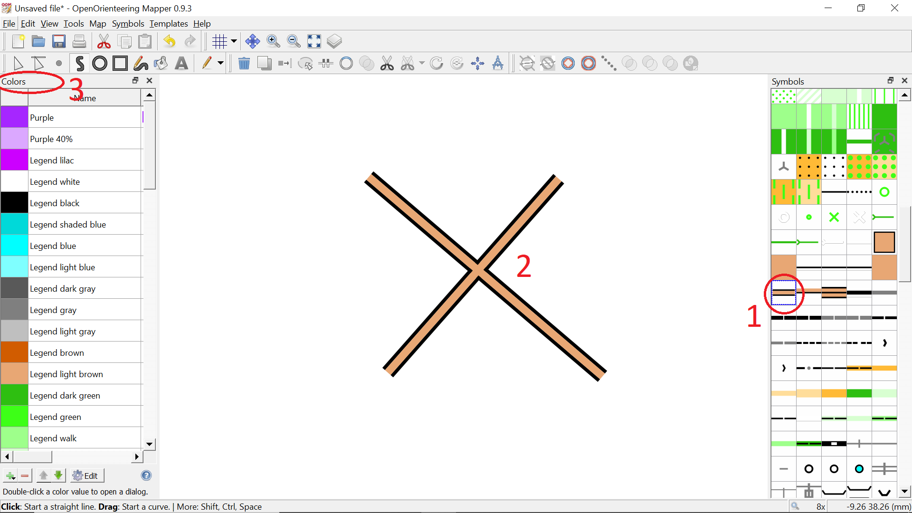Select the Draw circles and ellipses tool
The image size is (912, 513).
coord(100,63)
